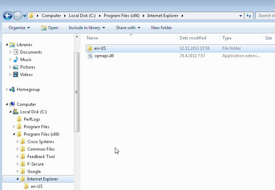Open breadcrumb arrow after Computer
The width and height of the screenshot is (275, 190).
point(65,16)
